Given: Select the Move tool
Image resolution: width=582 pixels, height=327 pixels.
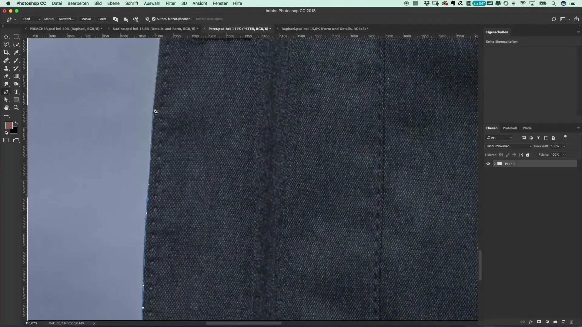Looking at the screenshot, I should tap(6, 37).
